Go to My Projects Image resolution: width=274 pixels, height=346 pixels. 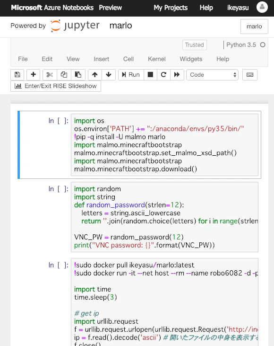point(171,8)
